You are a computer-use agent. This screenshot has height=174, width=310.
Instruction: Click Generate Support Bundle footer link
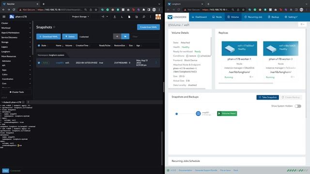click(x=206, y=170)
